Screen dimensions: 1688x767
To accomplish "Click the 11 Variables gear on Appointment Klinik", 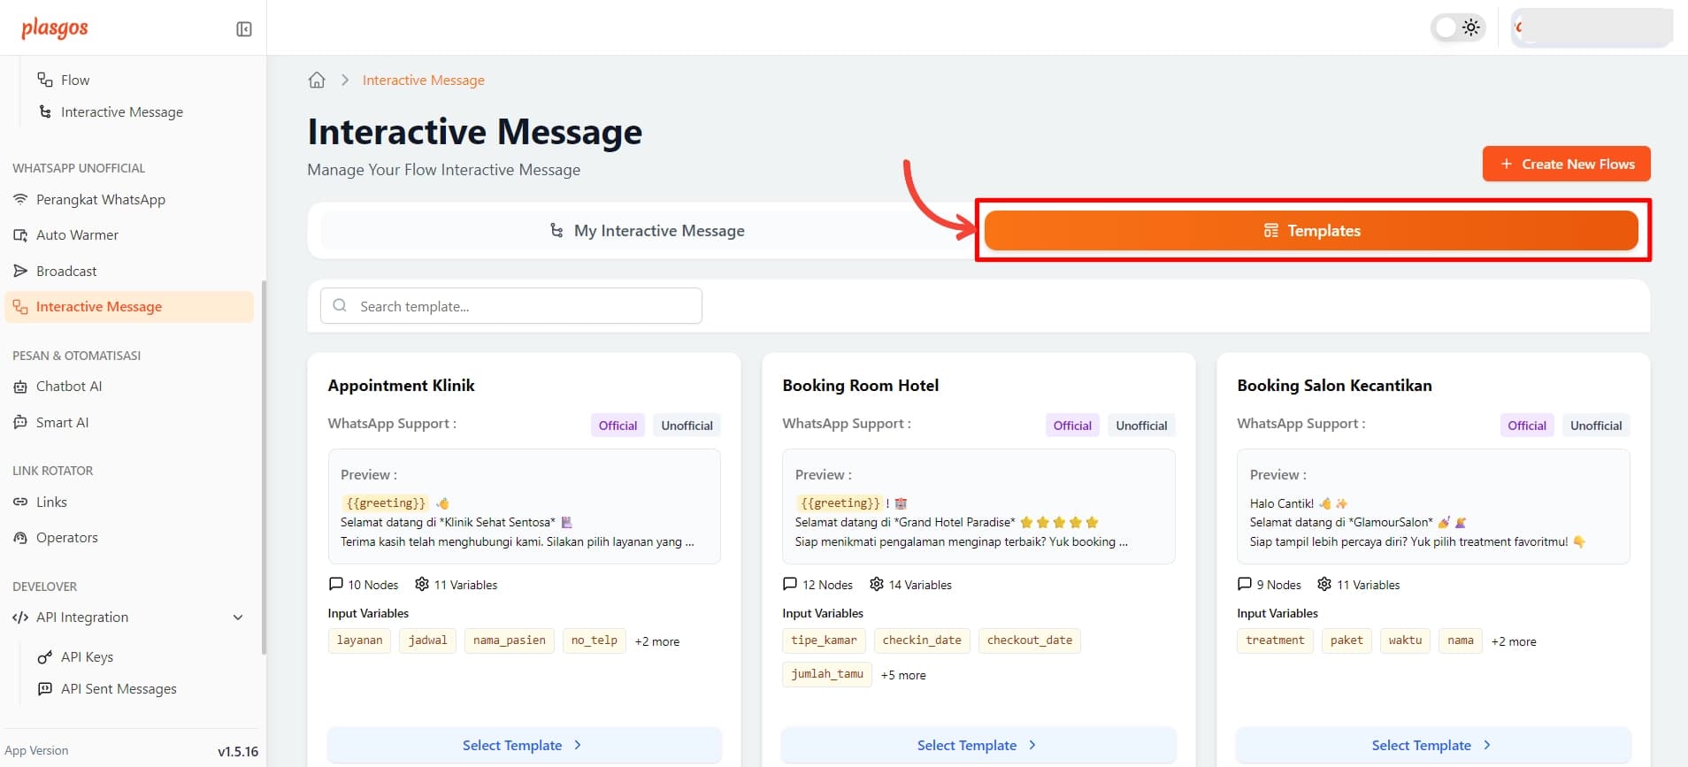I will (x=422, y=584).
